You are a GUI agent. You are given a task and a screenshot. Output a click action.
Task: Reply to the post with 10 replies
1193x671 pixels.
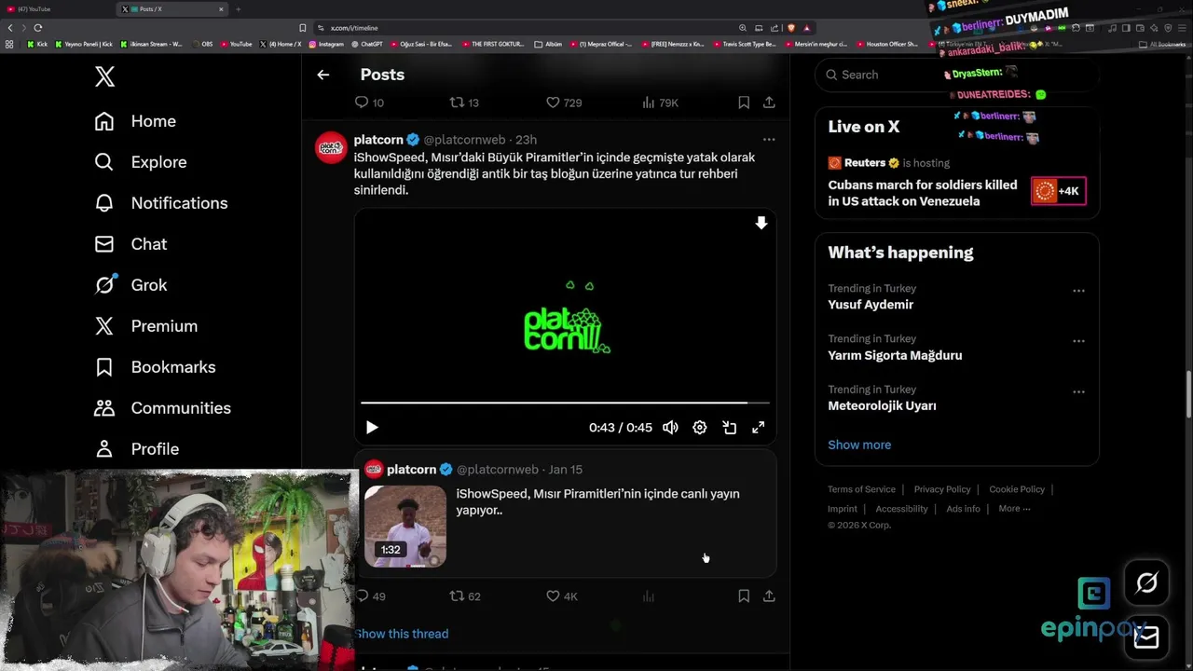pyautogui.click(x=370, y=103)
